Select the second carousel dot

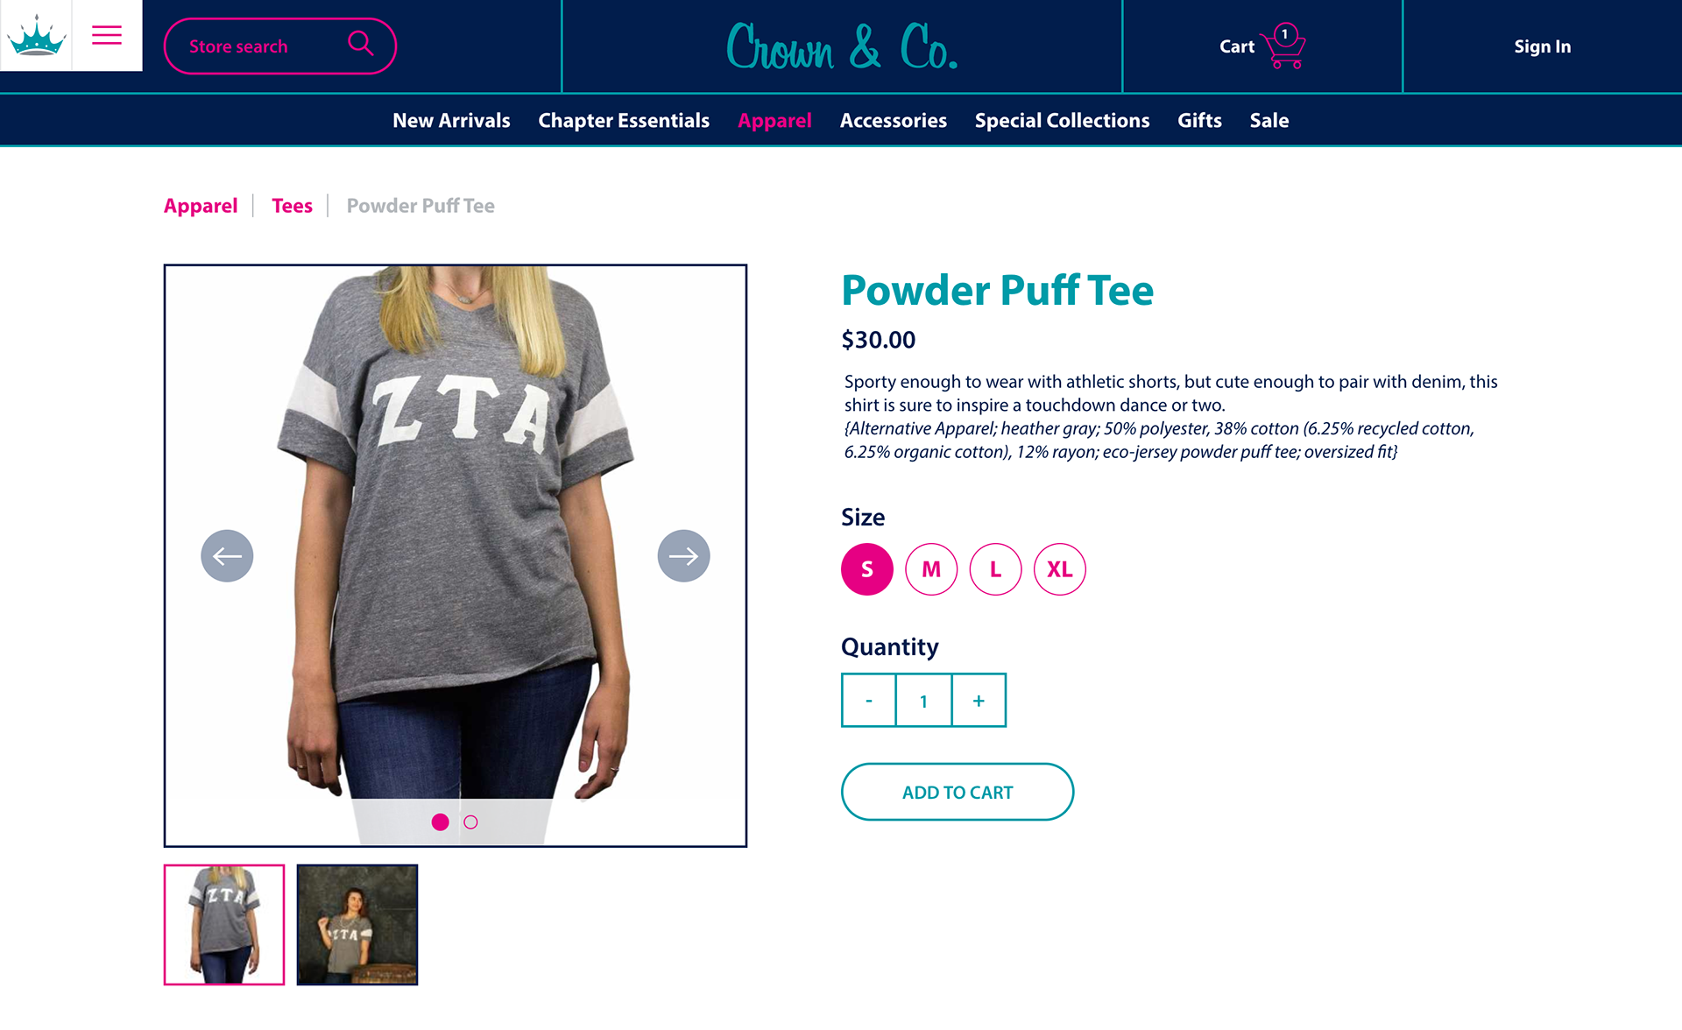470,822
